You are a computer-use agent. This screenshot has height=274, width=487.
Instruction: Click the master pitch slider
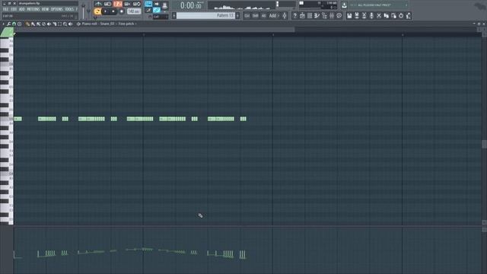pos(88,11)
